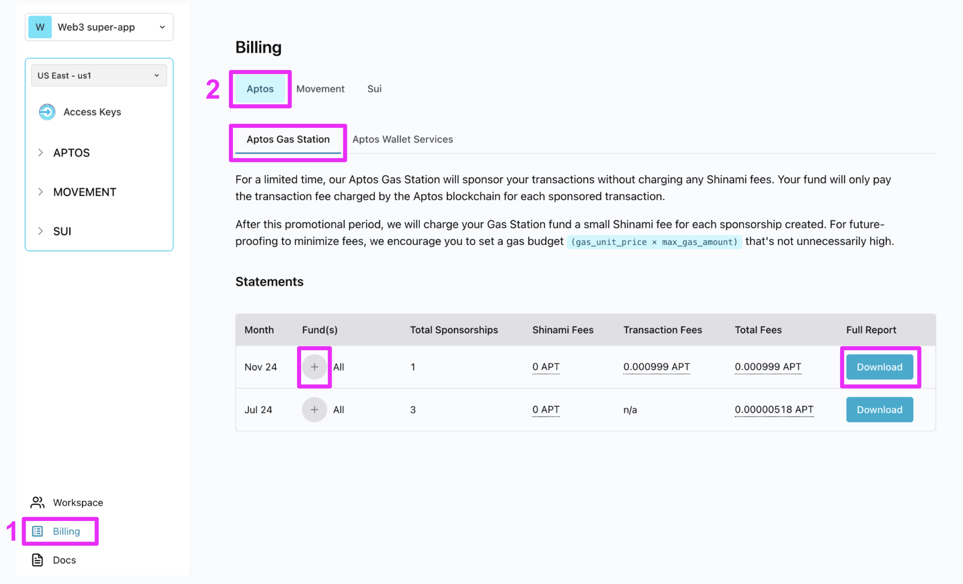Click the Nov 24 month cell
This screenshot has height=584, width=963.
pyautogui.click(x=260, y=367)
